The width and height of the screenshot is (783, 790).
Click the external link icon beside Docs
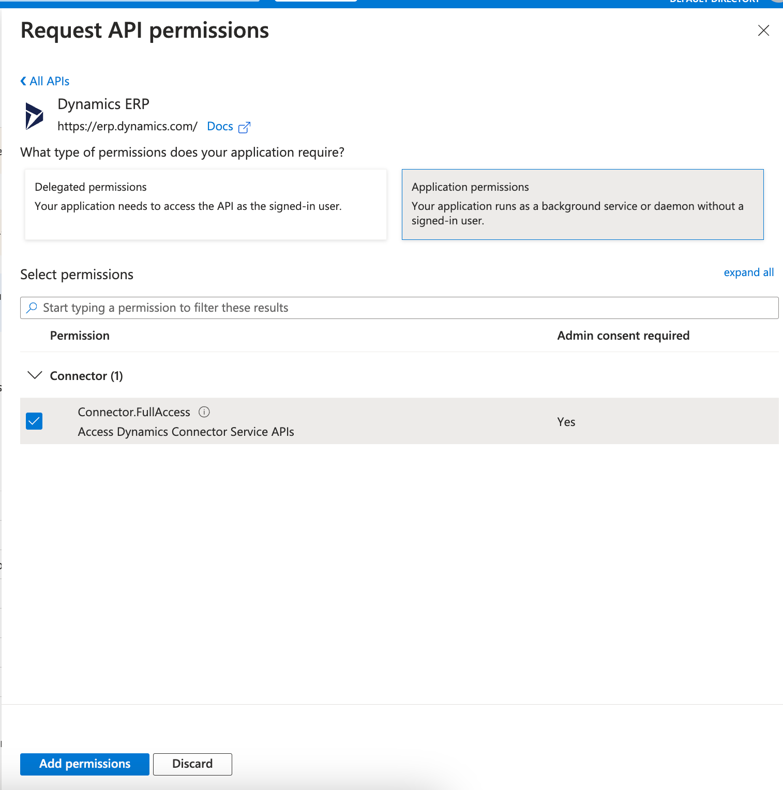[x=244, y=127]
